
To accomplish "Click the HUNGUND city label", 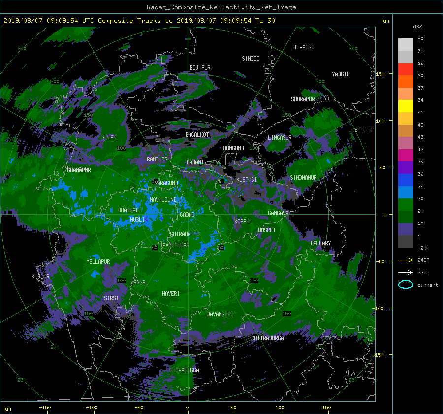I will 233,148.
